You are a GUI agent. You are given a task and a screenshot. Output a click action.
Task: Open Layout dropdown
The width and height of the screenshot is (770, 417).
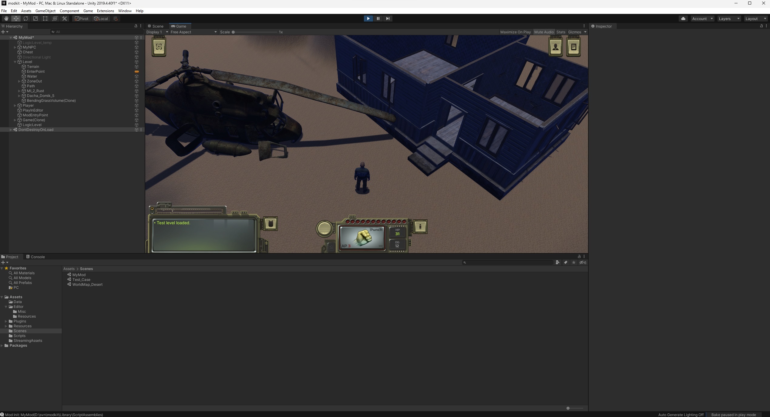[755, 18]
